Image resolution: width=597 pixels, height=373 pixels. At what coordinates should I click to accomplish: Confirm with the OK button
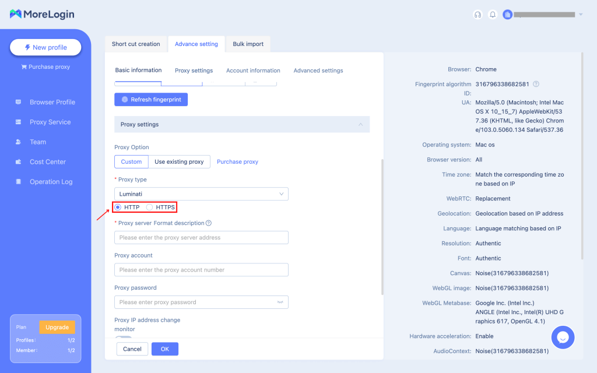(x=165, y=349)
